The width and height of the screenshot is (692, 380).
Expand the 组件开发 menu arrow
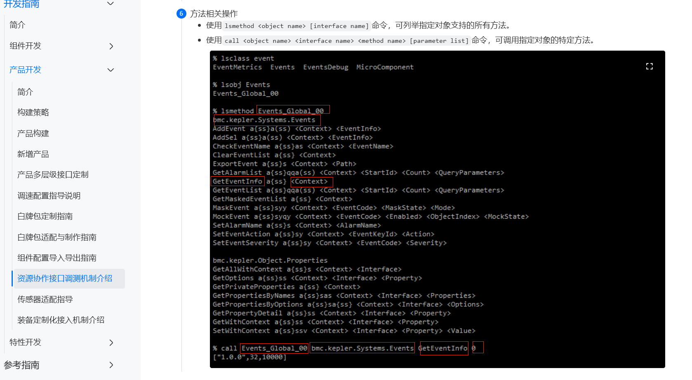tap(111, 46)
